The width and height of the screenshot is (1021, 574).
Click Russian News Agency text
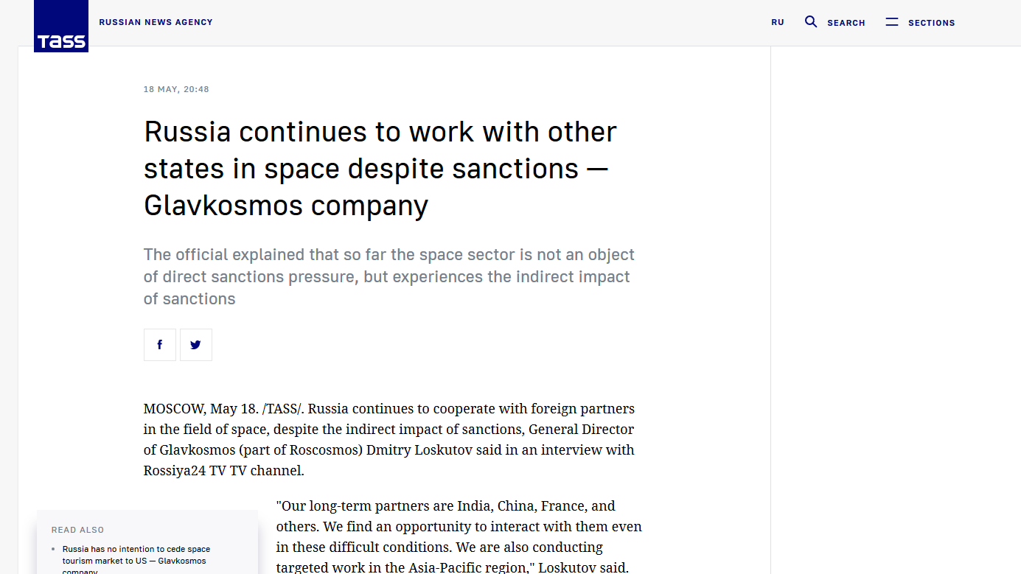[x=156, y=22]
